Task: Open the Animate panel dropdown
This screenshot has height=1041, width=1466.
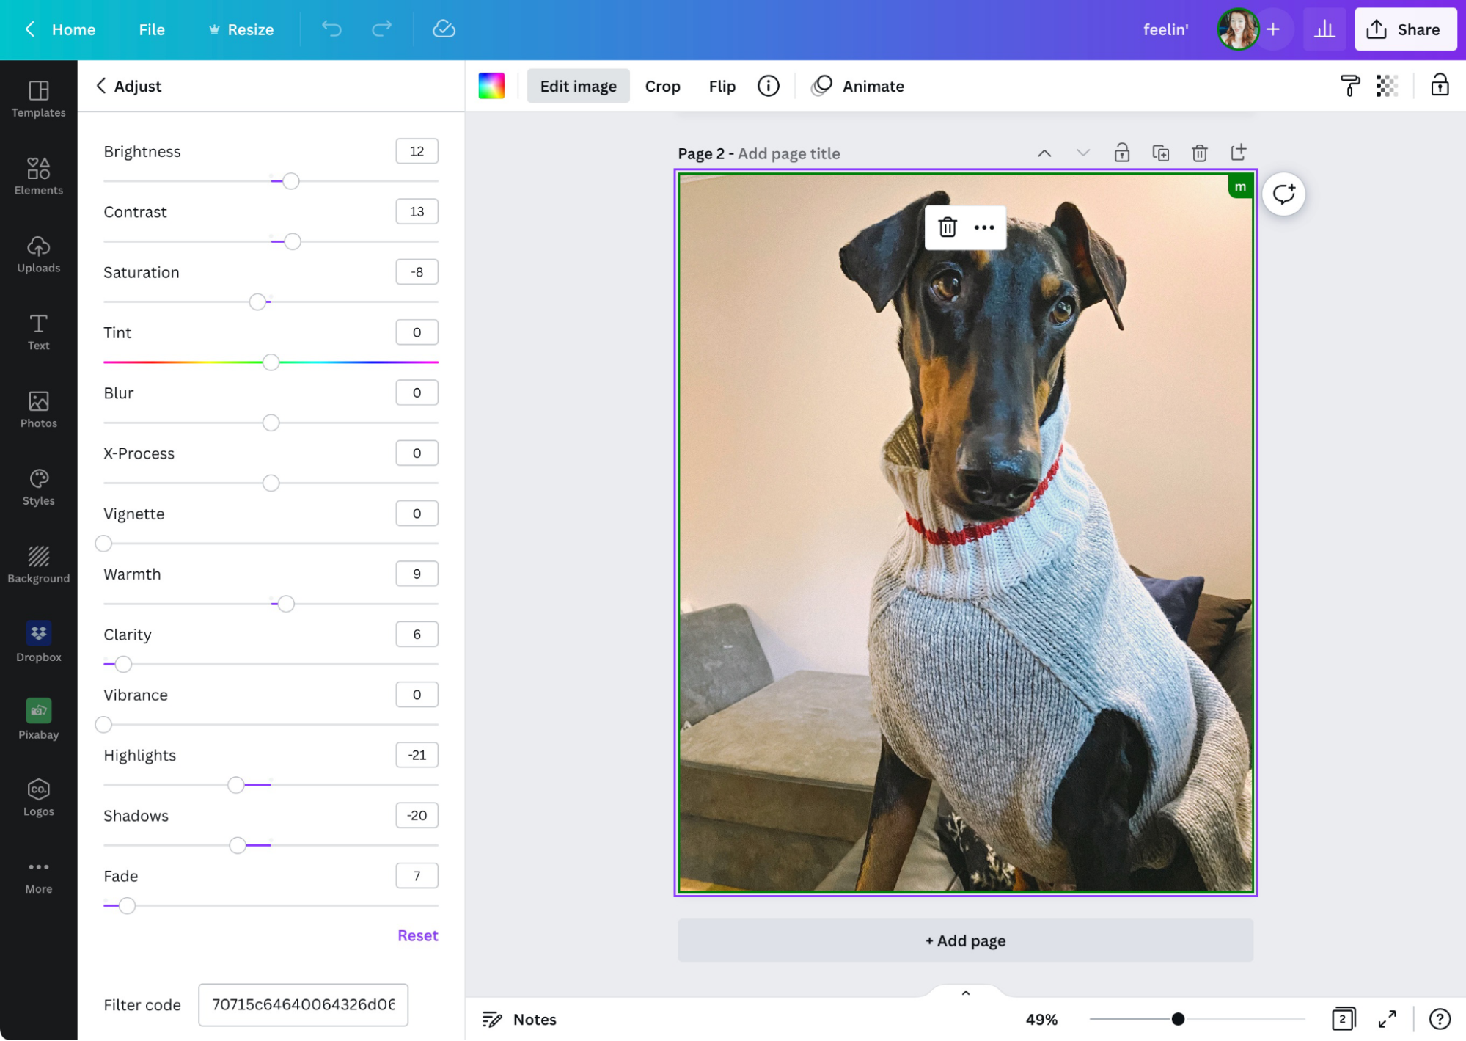Action: [x=873, y=86]
